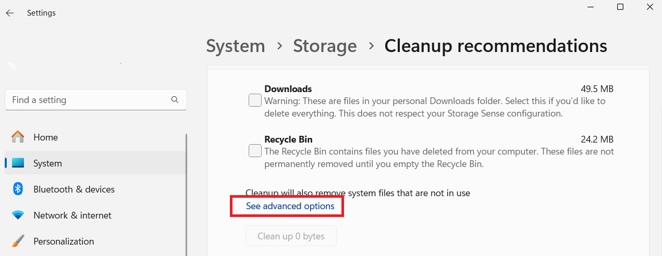Maximize the Settings window
662x256 pixels.
click(x=620, y=7)
